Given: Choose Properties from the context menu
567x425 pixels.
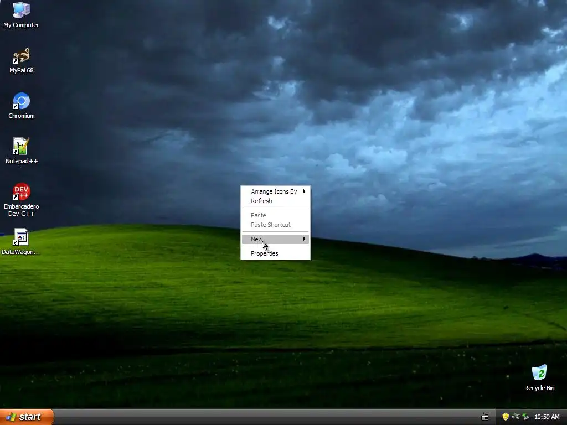Looking at the screenshot, I should [275, 253].
